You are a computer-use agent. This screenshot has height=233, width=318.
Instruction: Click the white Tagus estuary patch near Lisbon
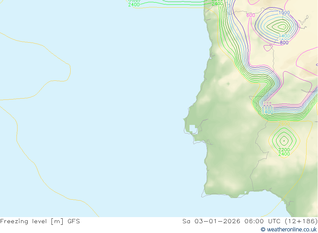coord(193,129)
